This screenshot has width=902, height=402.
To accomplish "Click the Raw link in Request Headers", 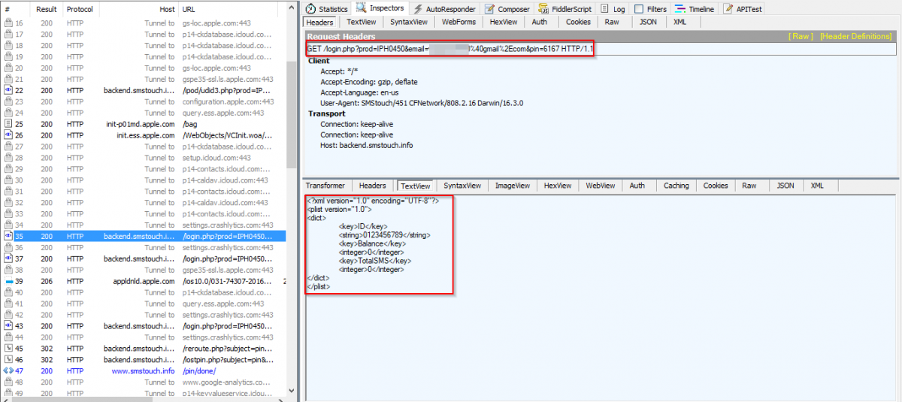I will 801,36.
